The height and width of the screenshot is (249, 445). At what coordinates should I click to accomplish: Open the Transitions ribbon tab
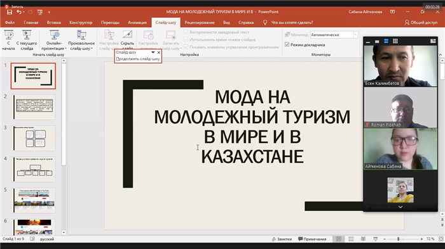pos(110,22)
